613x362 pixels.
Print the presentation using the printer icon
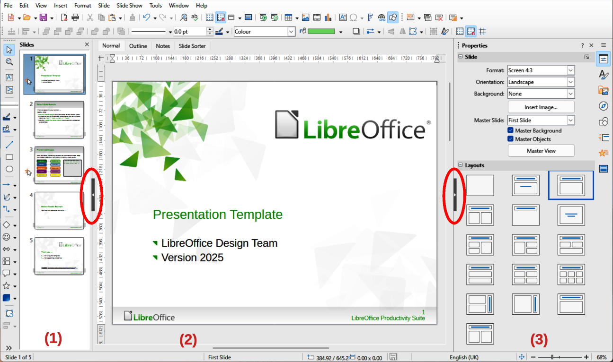(75, 17)
